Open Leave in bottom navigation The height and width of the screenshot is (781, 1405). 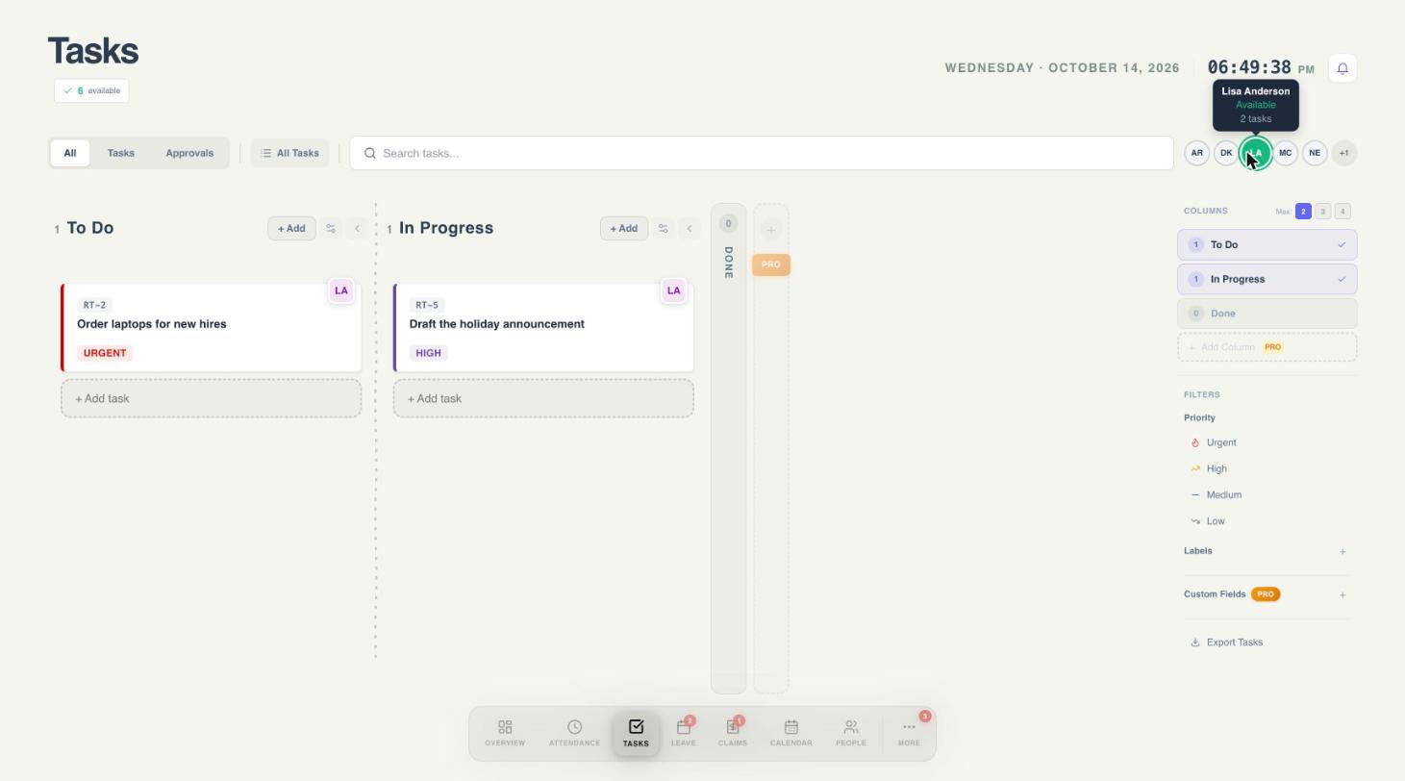point(684,733)
